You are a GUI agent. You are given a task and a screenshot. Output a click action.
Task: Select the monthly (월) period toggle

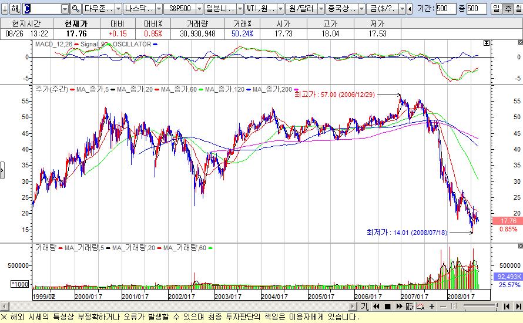(x=517, y=9)
